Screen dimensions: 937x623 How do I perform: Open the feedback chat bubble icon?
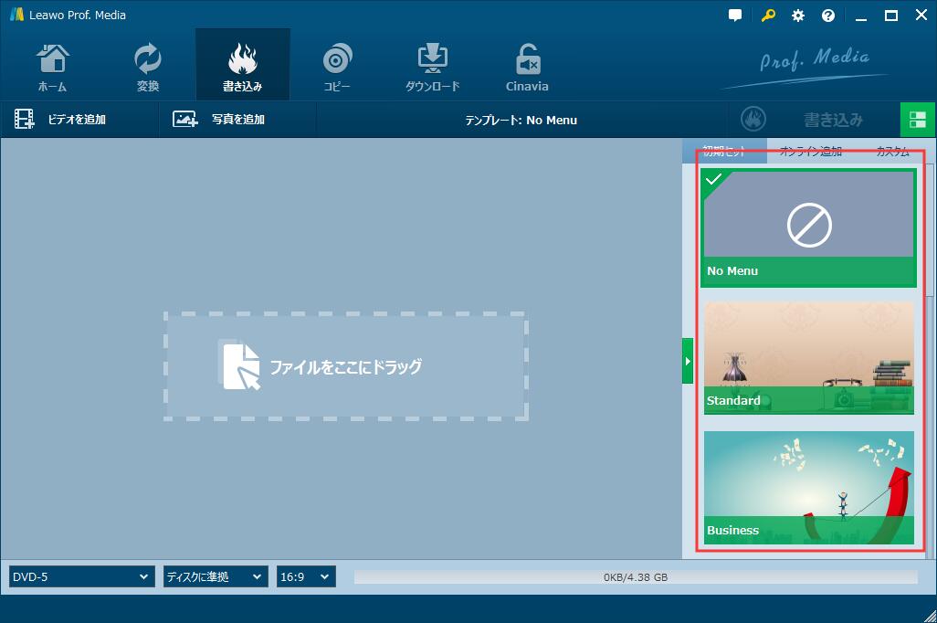[735, 16]
